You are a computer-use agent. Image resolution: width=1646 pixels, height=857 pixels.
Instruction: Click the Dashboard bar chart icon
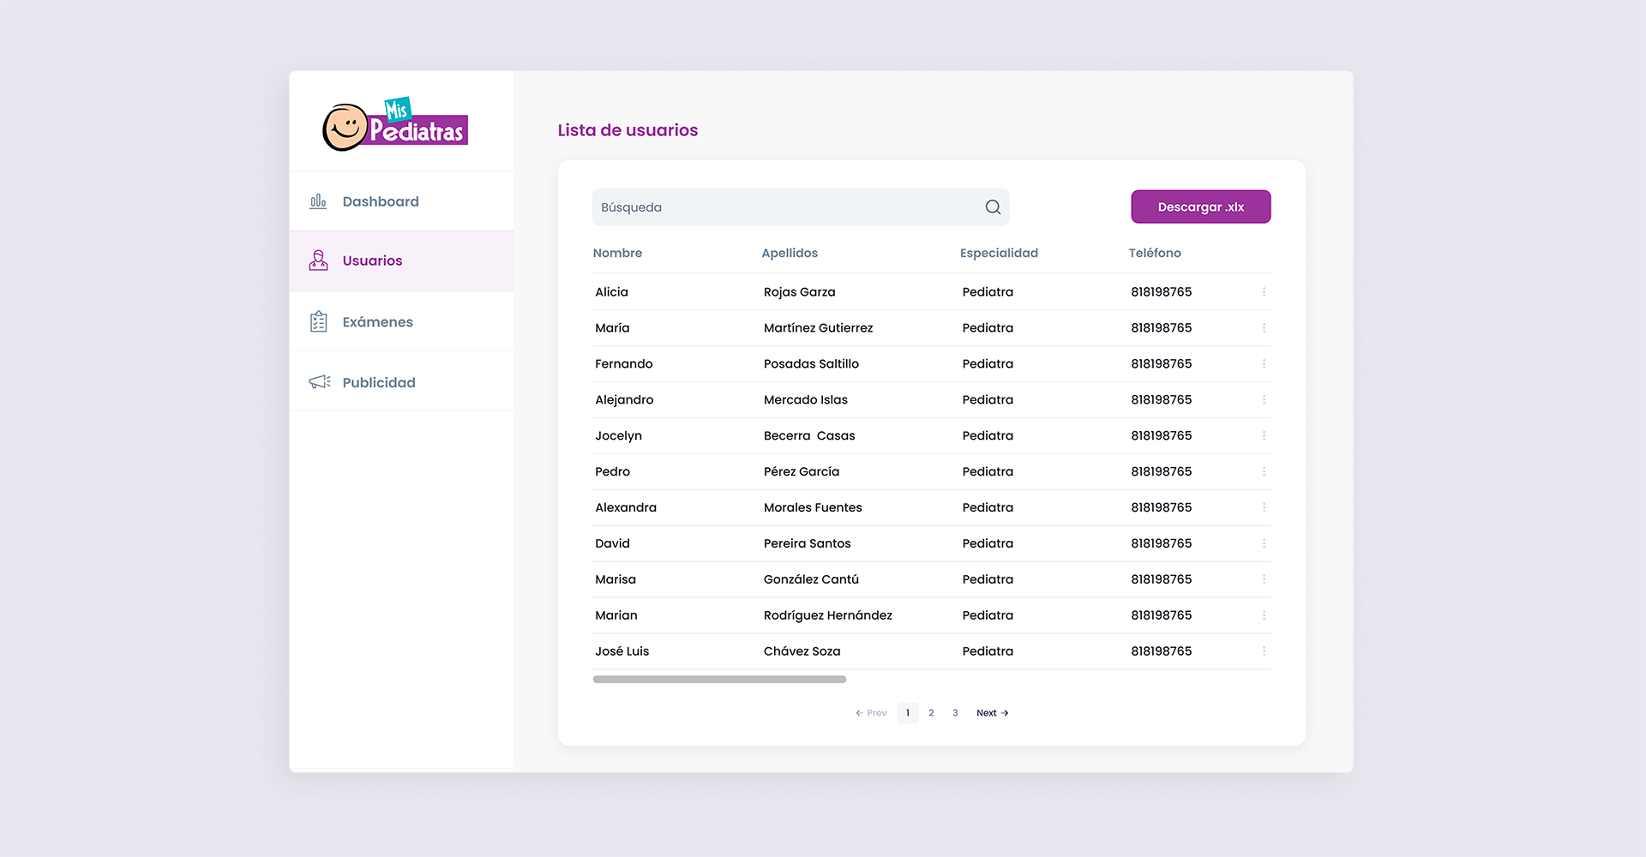point(318,201)
